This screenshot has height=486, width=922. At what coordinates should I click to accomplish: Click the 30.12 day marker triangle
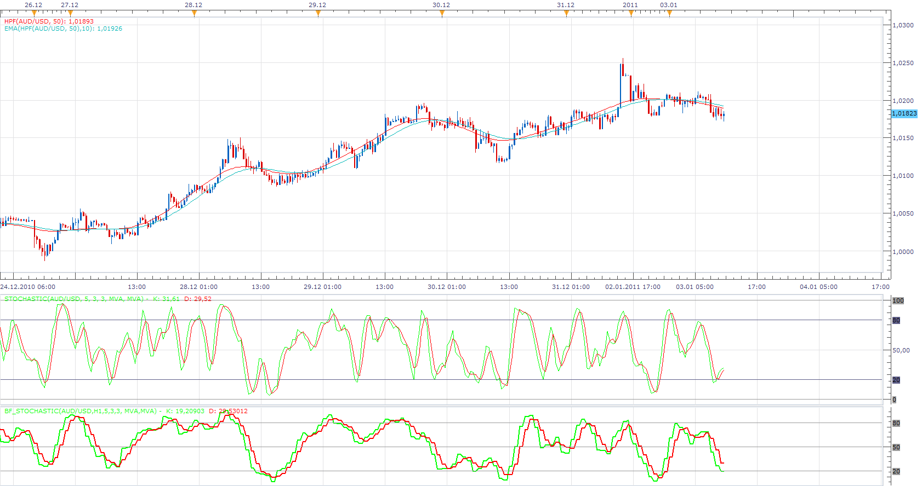coord(442,13)
